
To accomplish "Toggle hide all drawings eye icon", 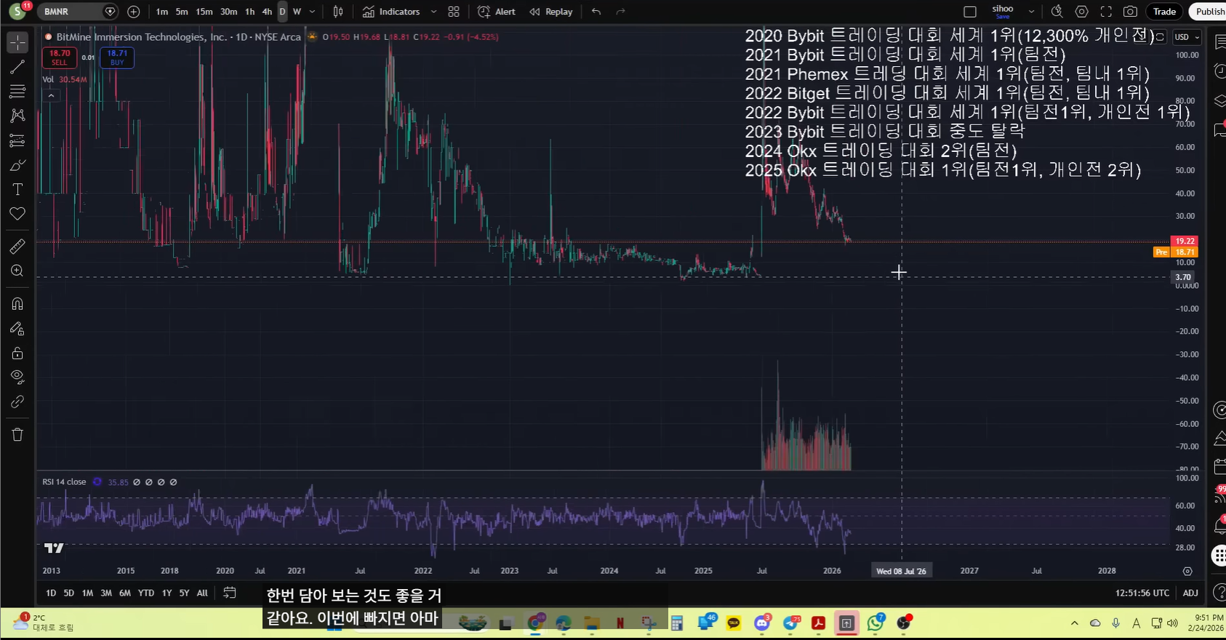I will [x=17, y=377].
